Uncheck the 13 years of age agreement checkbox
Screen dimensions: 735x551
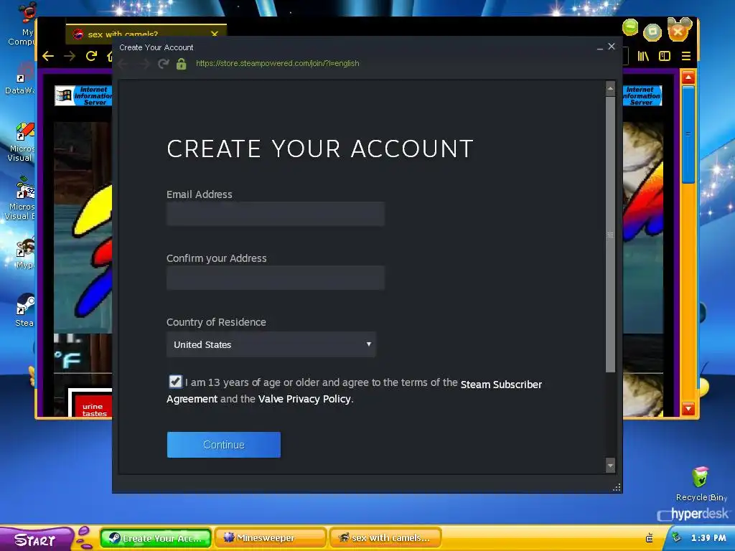tap(175, 382)
